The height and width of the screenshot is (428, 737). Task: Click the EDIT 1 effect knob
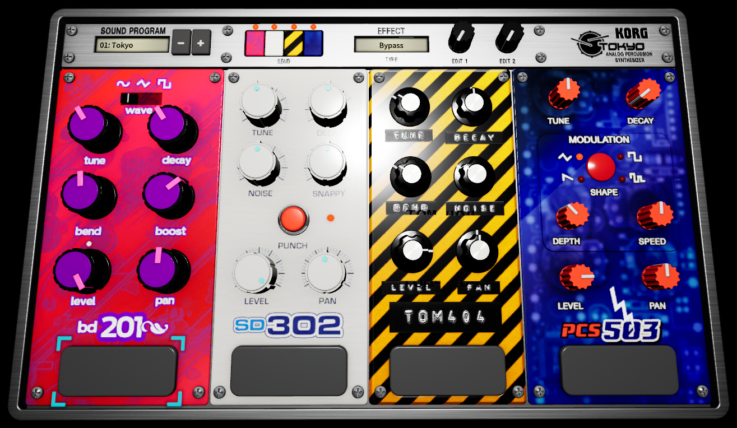460,38
